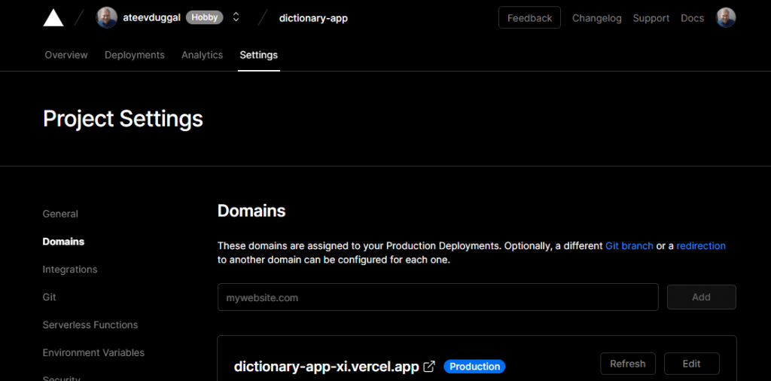Image resolution: width=771 pixels, height=381 pixels.
Task: Open the Changelog link
Action: (x=597, y=18)
